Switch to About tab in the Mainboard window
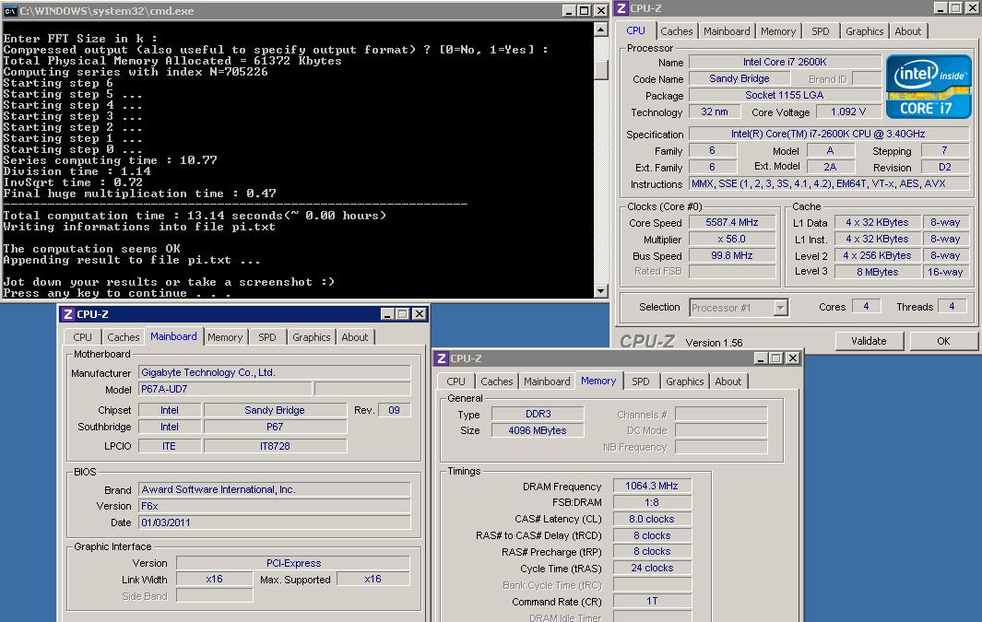The image size is (982, 622). (x=354, y=337)
